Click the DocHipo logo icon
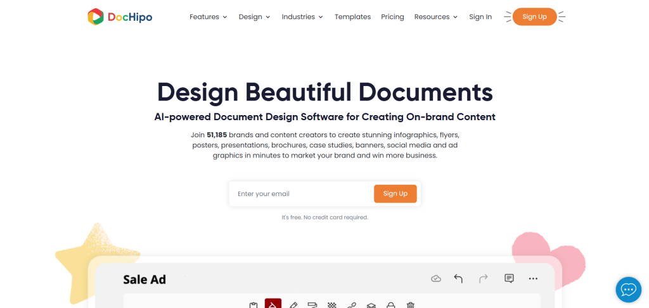This screenshot has width=649, height=308. 95,17
